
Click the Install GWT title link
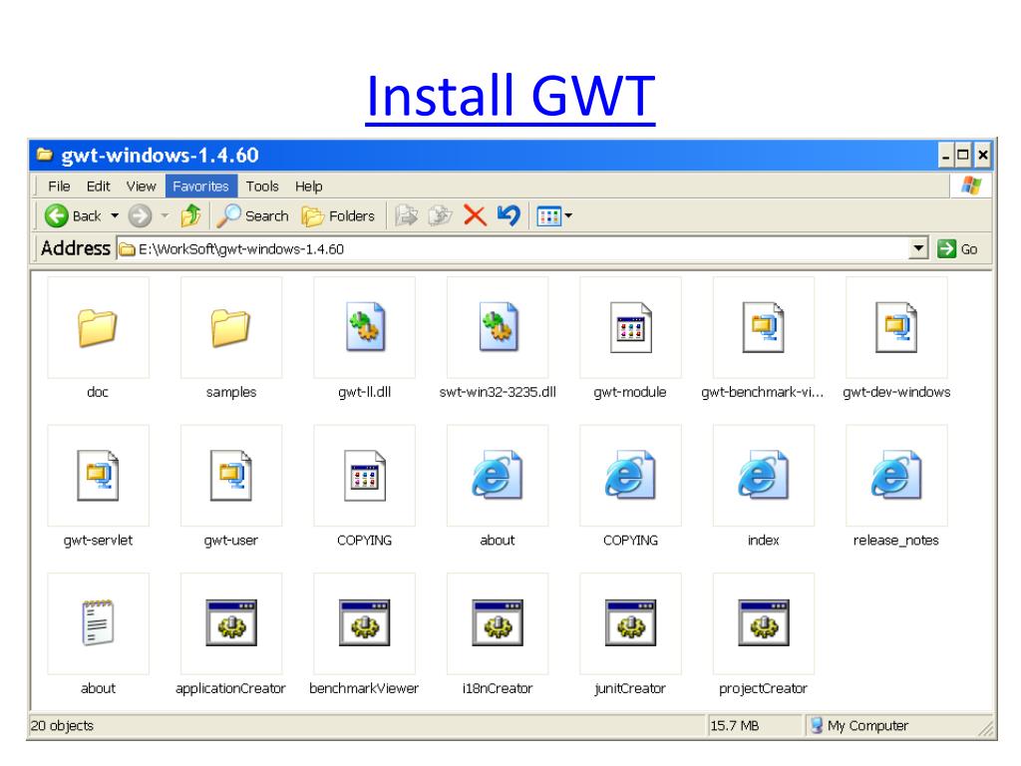510,99
